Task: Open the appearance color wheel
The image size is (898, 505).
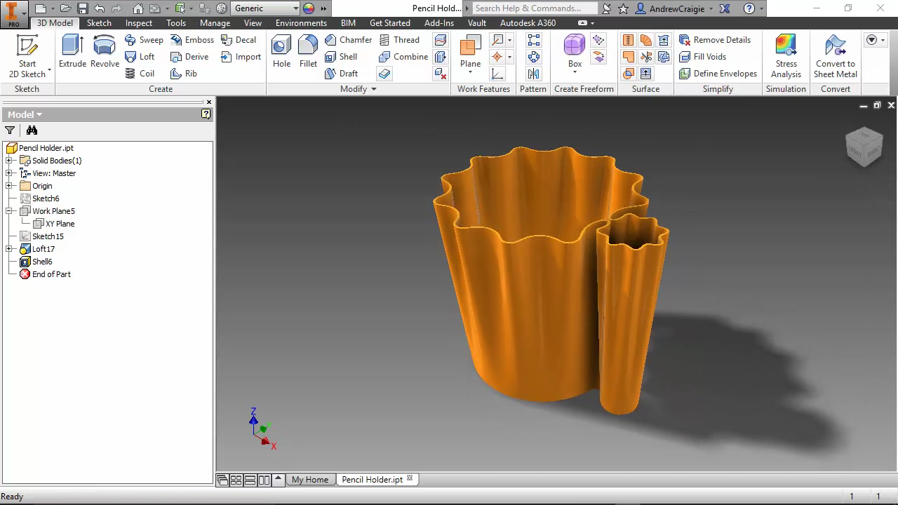Action: 309,8
